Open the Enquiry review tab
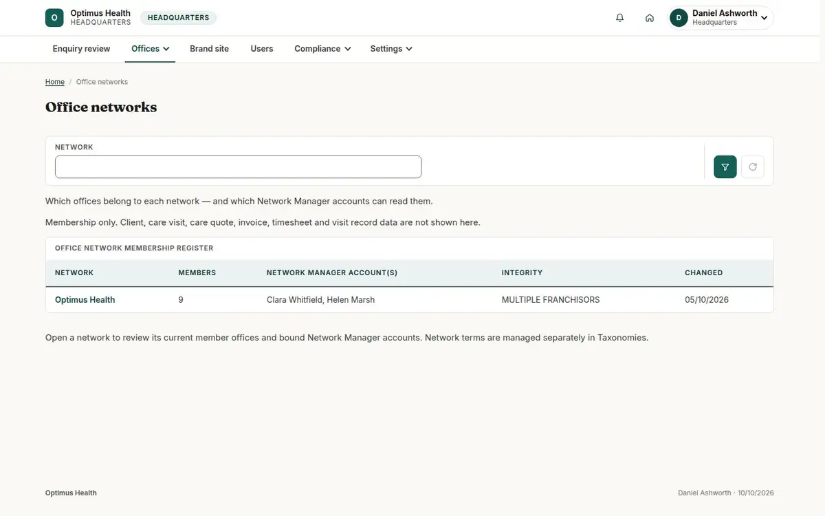 [82, 49]
